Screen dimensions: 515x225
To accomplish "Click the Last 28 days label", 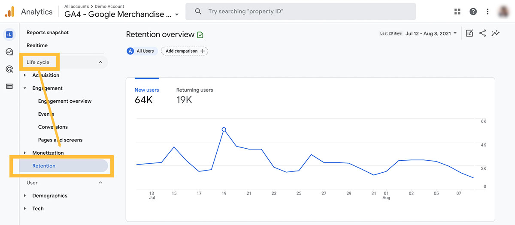I will click(x=391, y=33).
